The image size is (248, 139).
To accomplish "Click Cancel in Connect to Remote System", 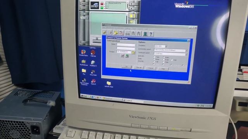I will (151, 68).
